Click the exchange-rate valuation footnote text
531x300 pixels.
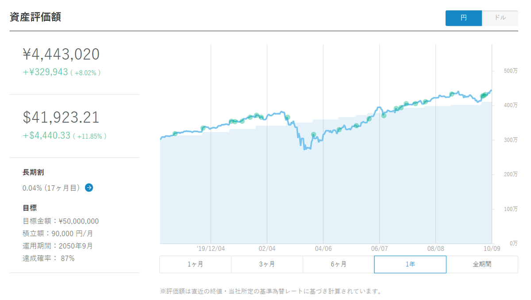(x=270, y=292)
